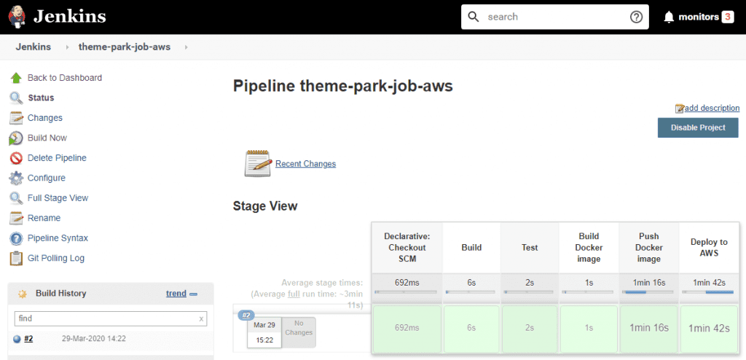
Task: Click the Back to Dashboard arrow icon
Action: tap(16, 78)
